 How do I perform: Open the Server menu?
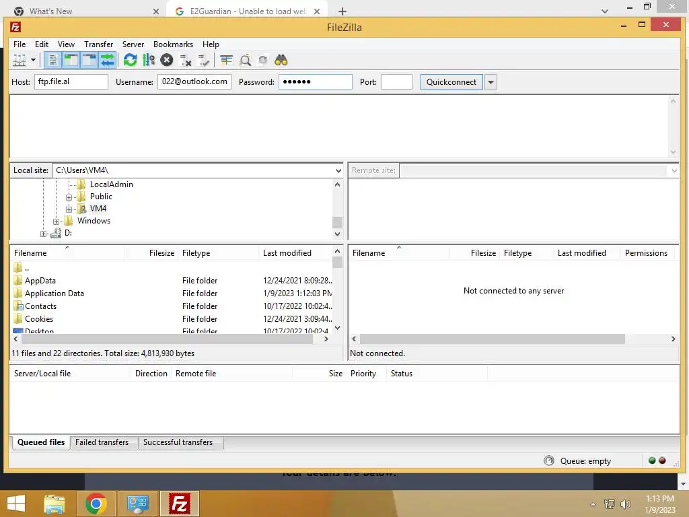coord(133,44)
